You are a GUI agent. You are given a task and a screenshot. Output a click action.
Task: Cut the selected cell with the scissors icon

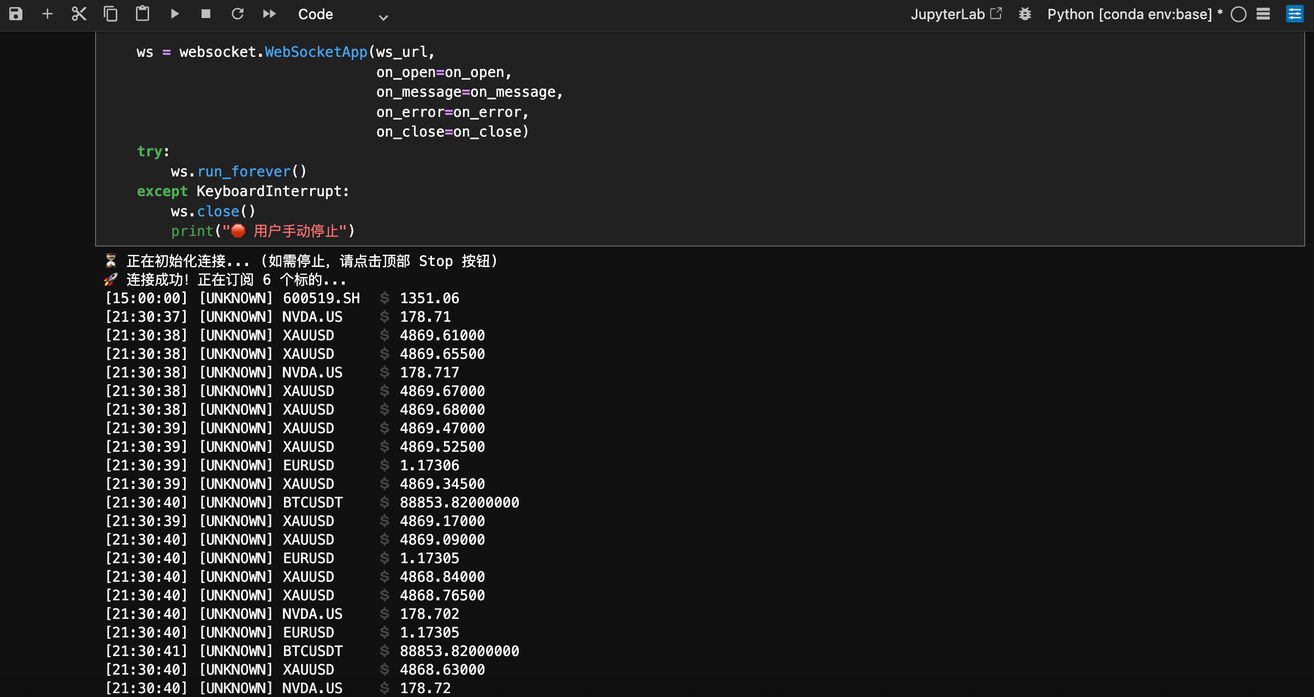[79, 14]
